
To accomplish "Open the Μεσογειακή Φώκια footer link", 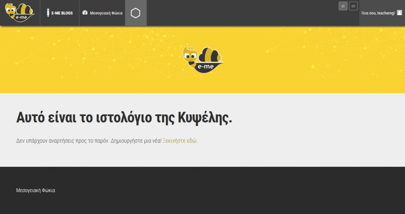I will tap(35, 190).
